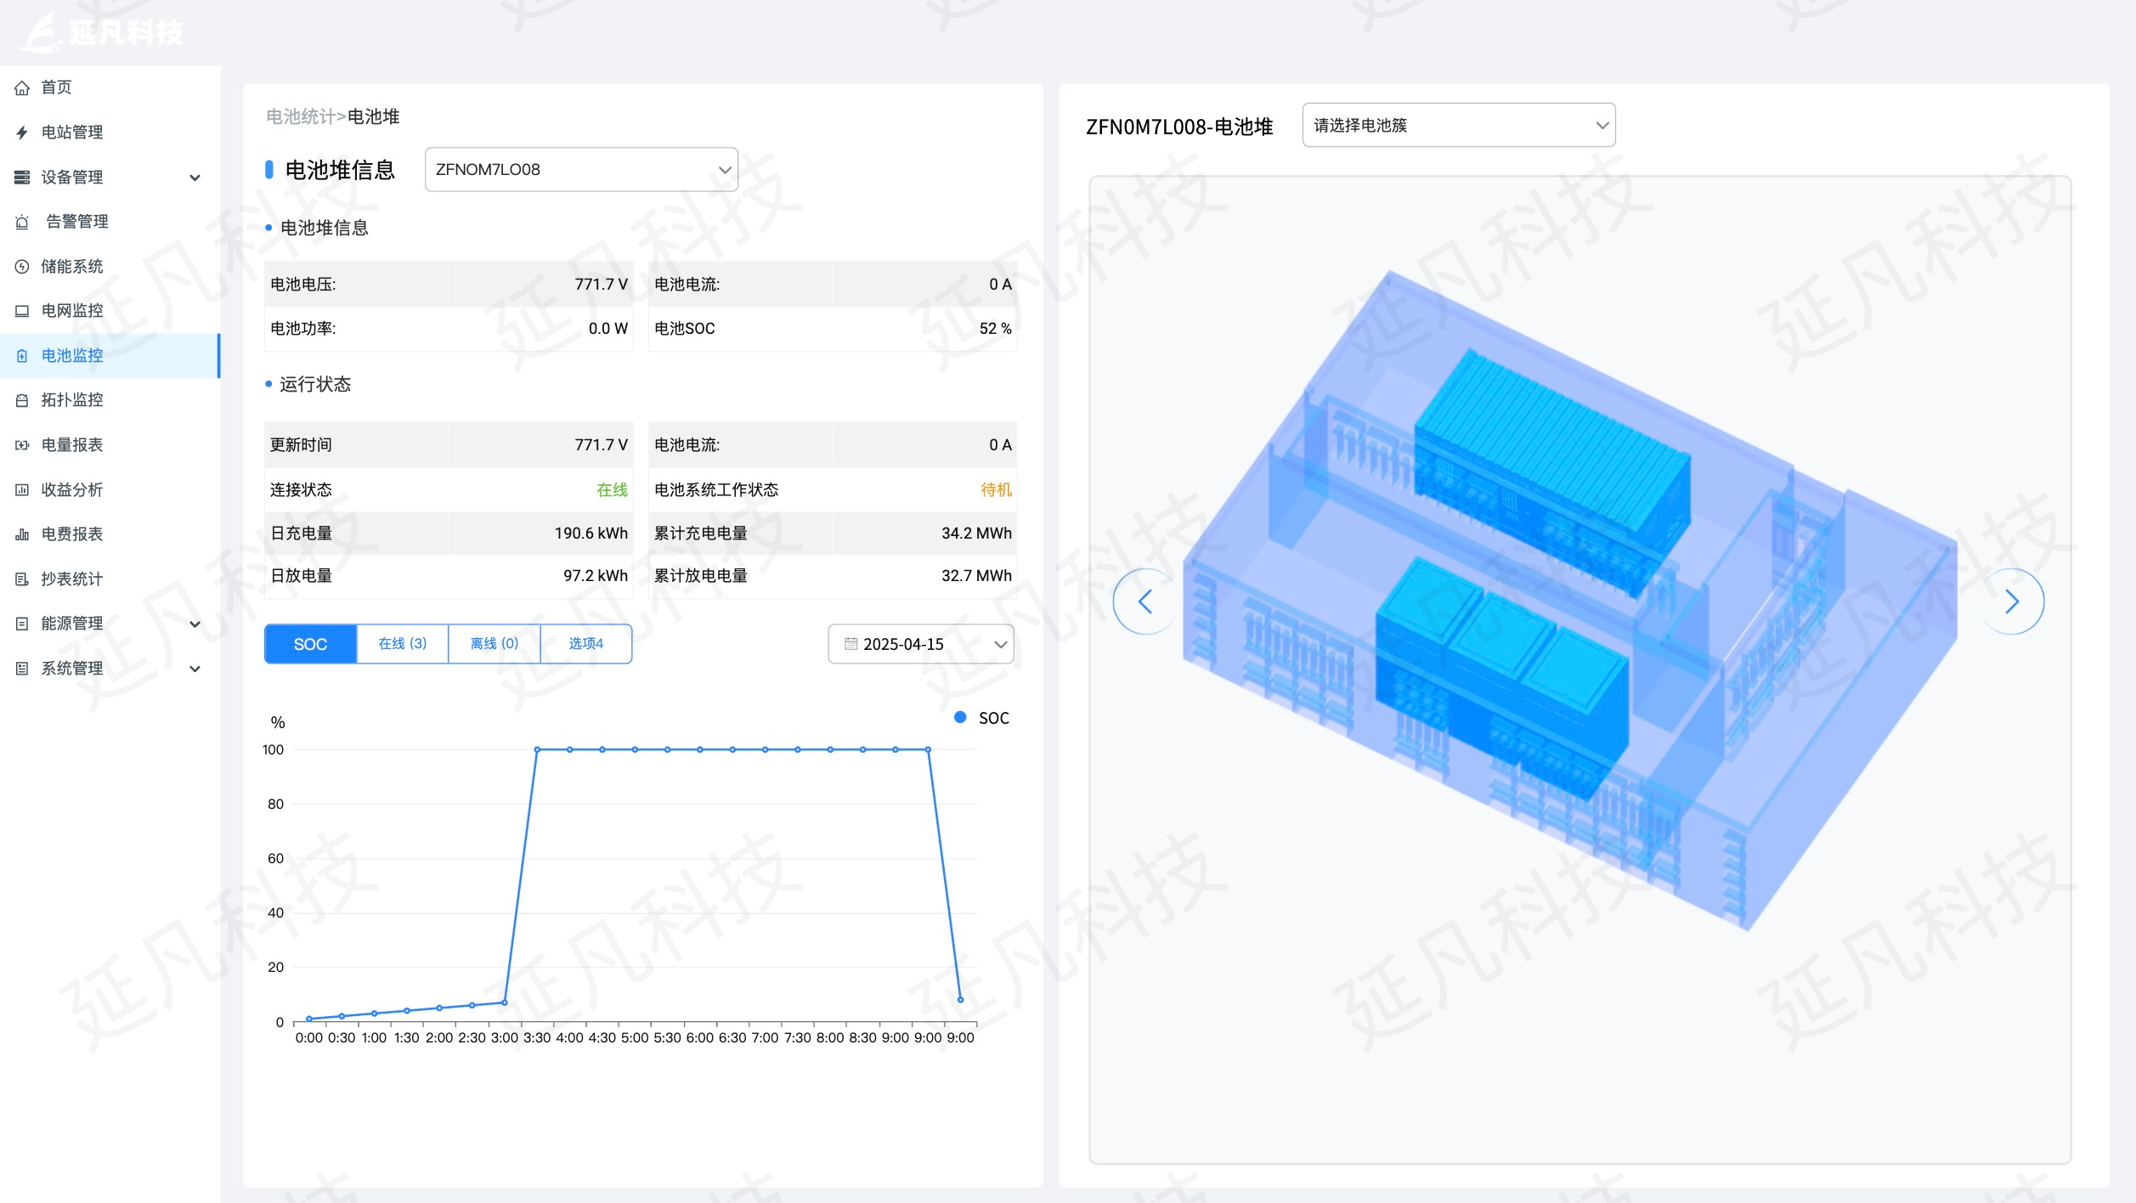2136x1203 pixels.
Task: Click the home icon beside 首页
Action: coord(22,88)
